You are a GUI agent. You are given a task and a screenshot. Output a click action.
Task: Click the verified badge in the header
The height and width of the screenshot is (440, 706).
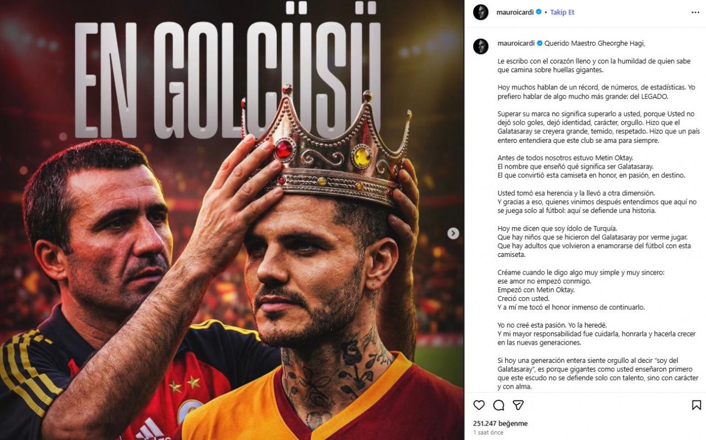(538, 12)
